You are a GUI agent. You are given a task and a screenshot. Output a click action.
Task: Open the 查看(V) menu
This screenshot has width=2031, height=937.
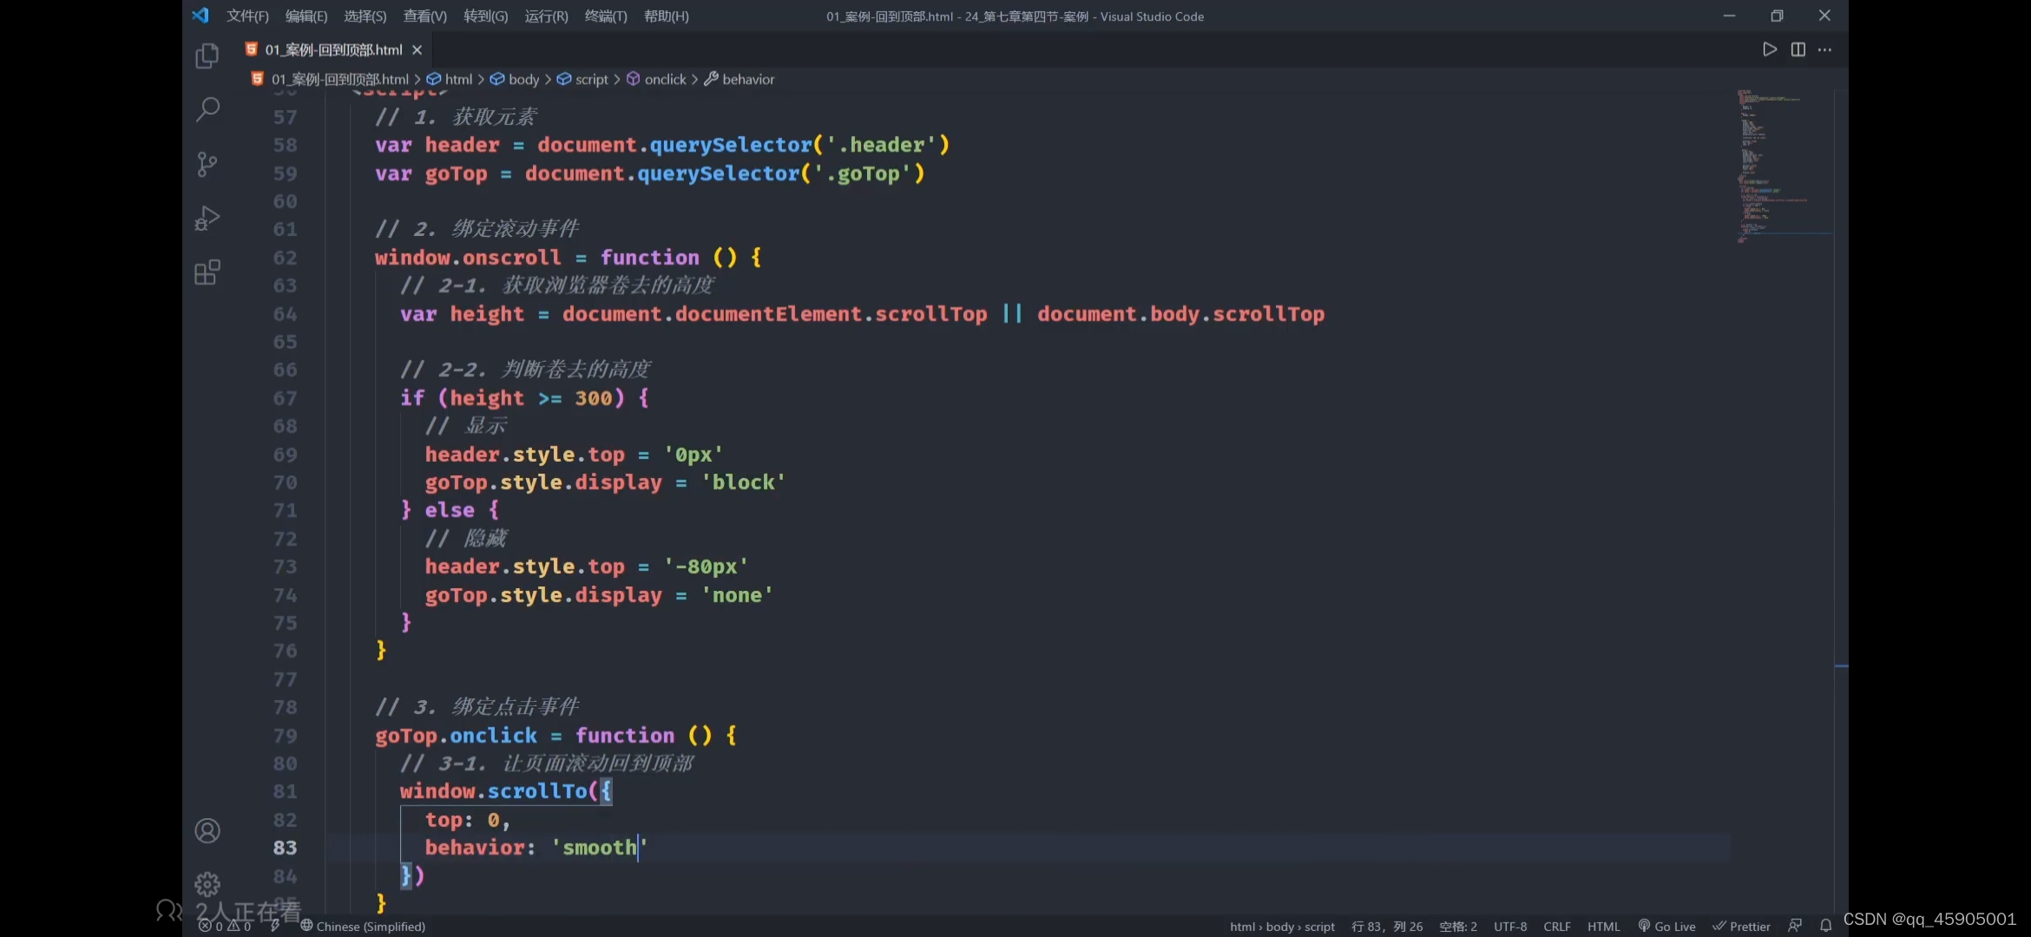[x=424, y=16]
